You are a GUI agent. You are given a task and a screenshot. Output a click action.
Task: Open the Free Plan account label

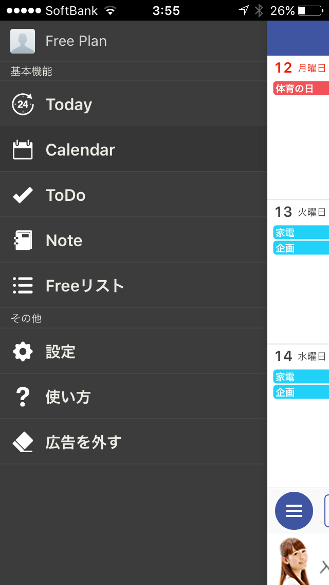(76, 41)
